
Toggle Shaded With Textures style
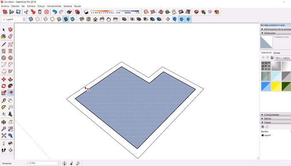pos(66,19)
